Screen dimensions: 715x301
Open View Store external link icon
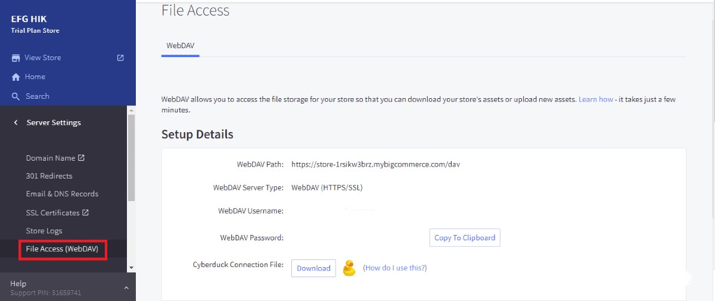(120, 58)
